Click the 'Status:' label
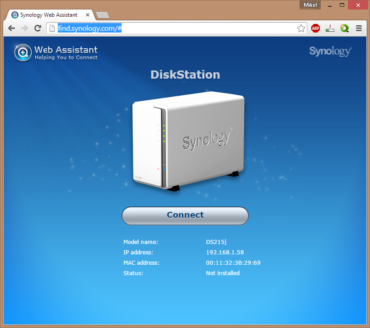Viewport: 370px width, 328px height. 133,273
